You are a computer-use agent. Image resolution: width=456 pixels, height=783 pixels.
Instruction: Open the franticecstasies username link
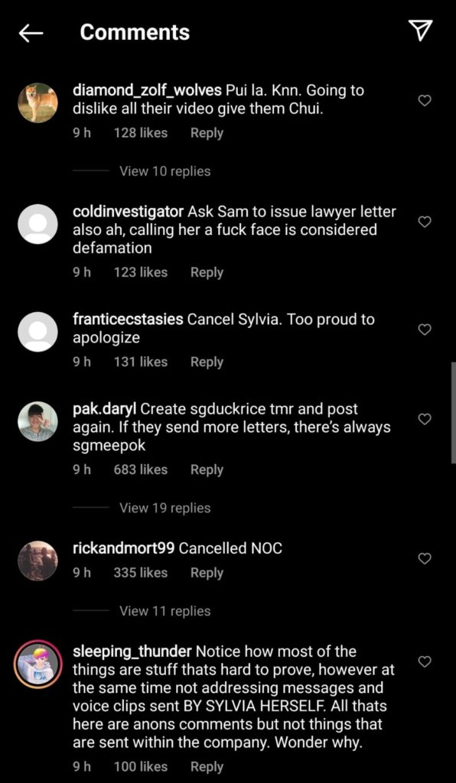pos(128,320)
